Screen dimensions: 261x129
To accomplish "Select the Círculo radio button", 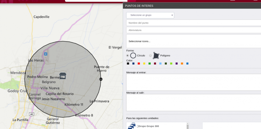I will pos(127,56).
